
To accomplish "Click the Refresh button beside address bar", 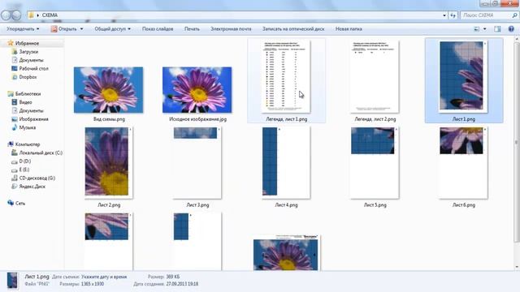I will [x=453, y=15].
